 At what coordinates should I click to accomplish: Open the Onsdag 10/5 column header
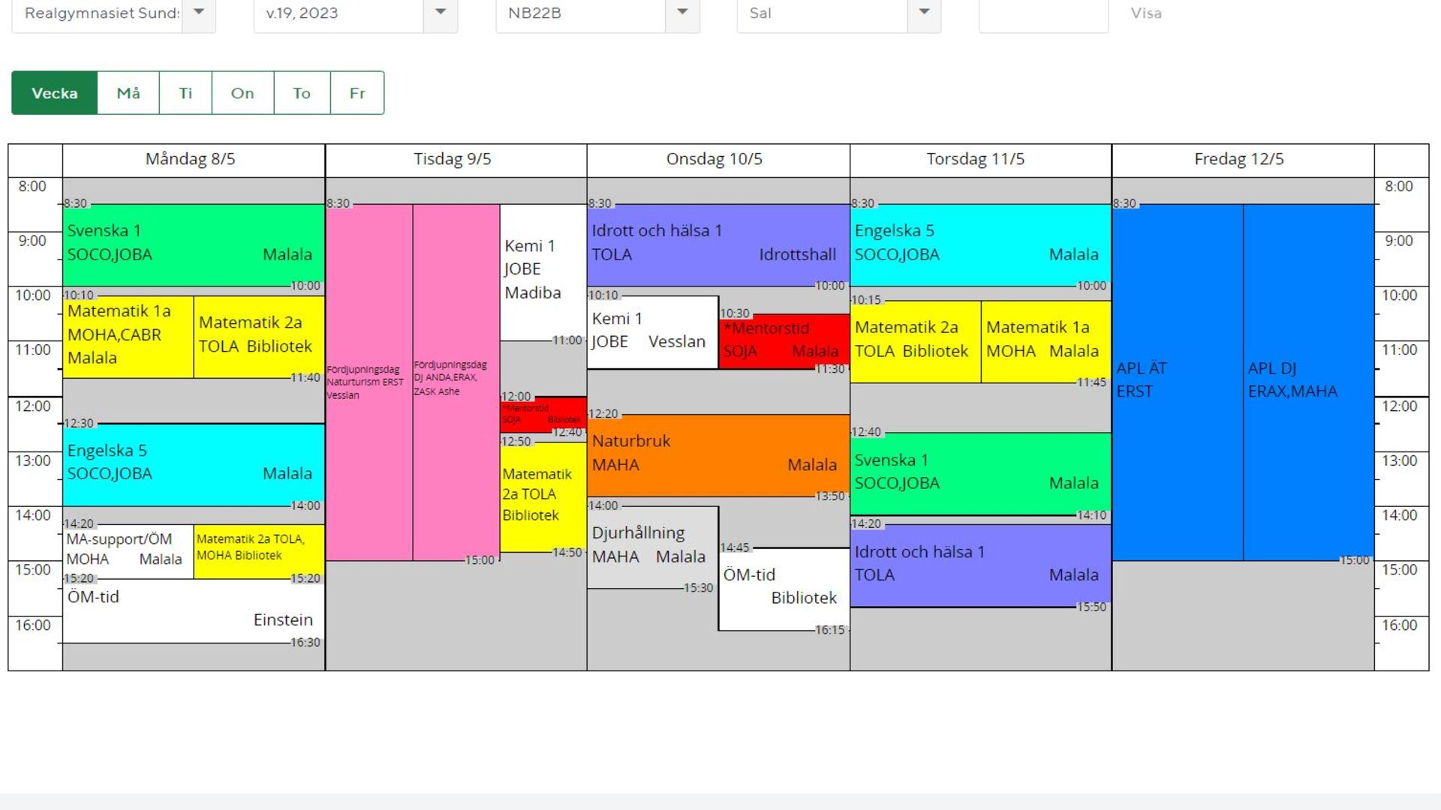click(718, 160)
